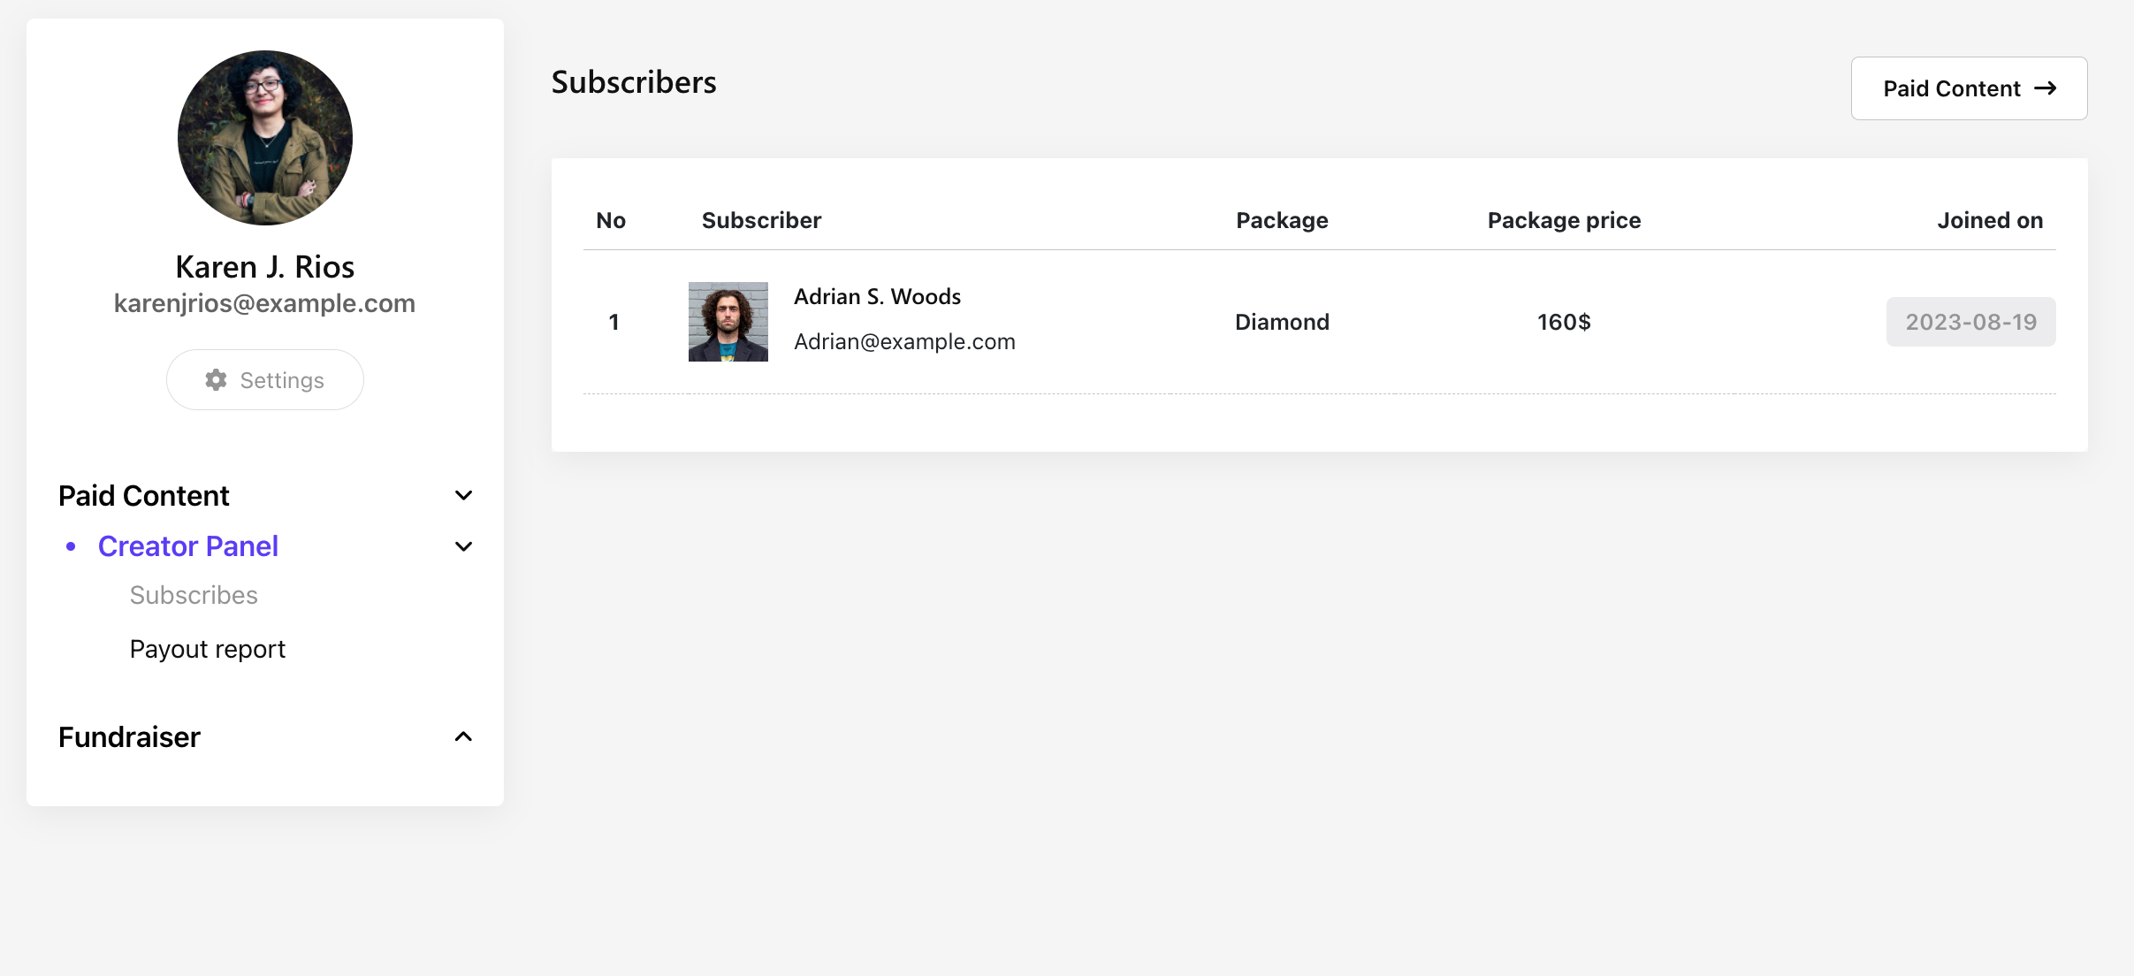This screenshot has height=976, width=2134.
Task: Collapse the Creator Panel chevron
Action: [463, 547]
